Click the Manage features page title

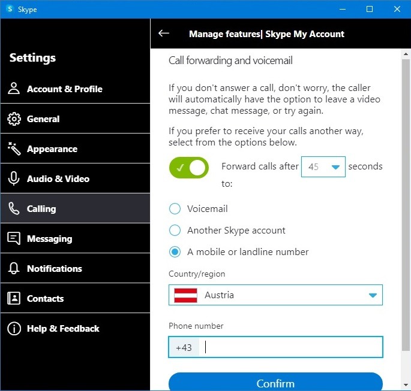point(266,34)
